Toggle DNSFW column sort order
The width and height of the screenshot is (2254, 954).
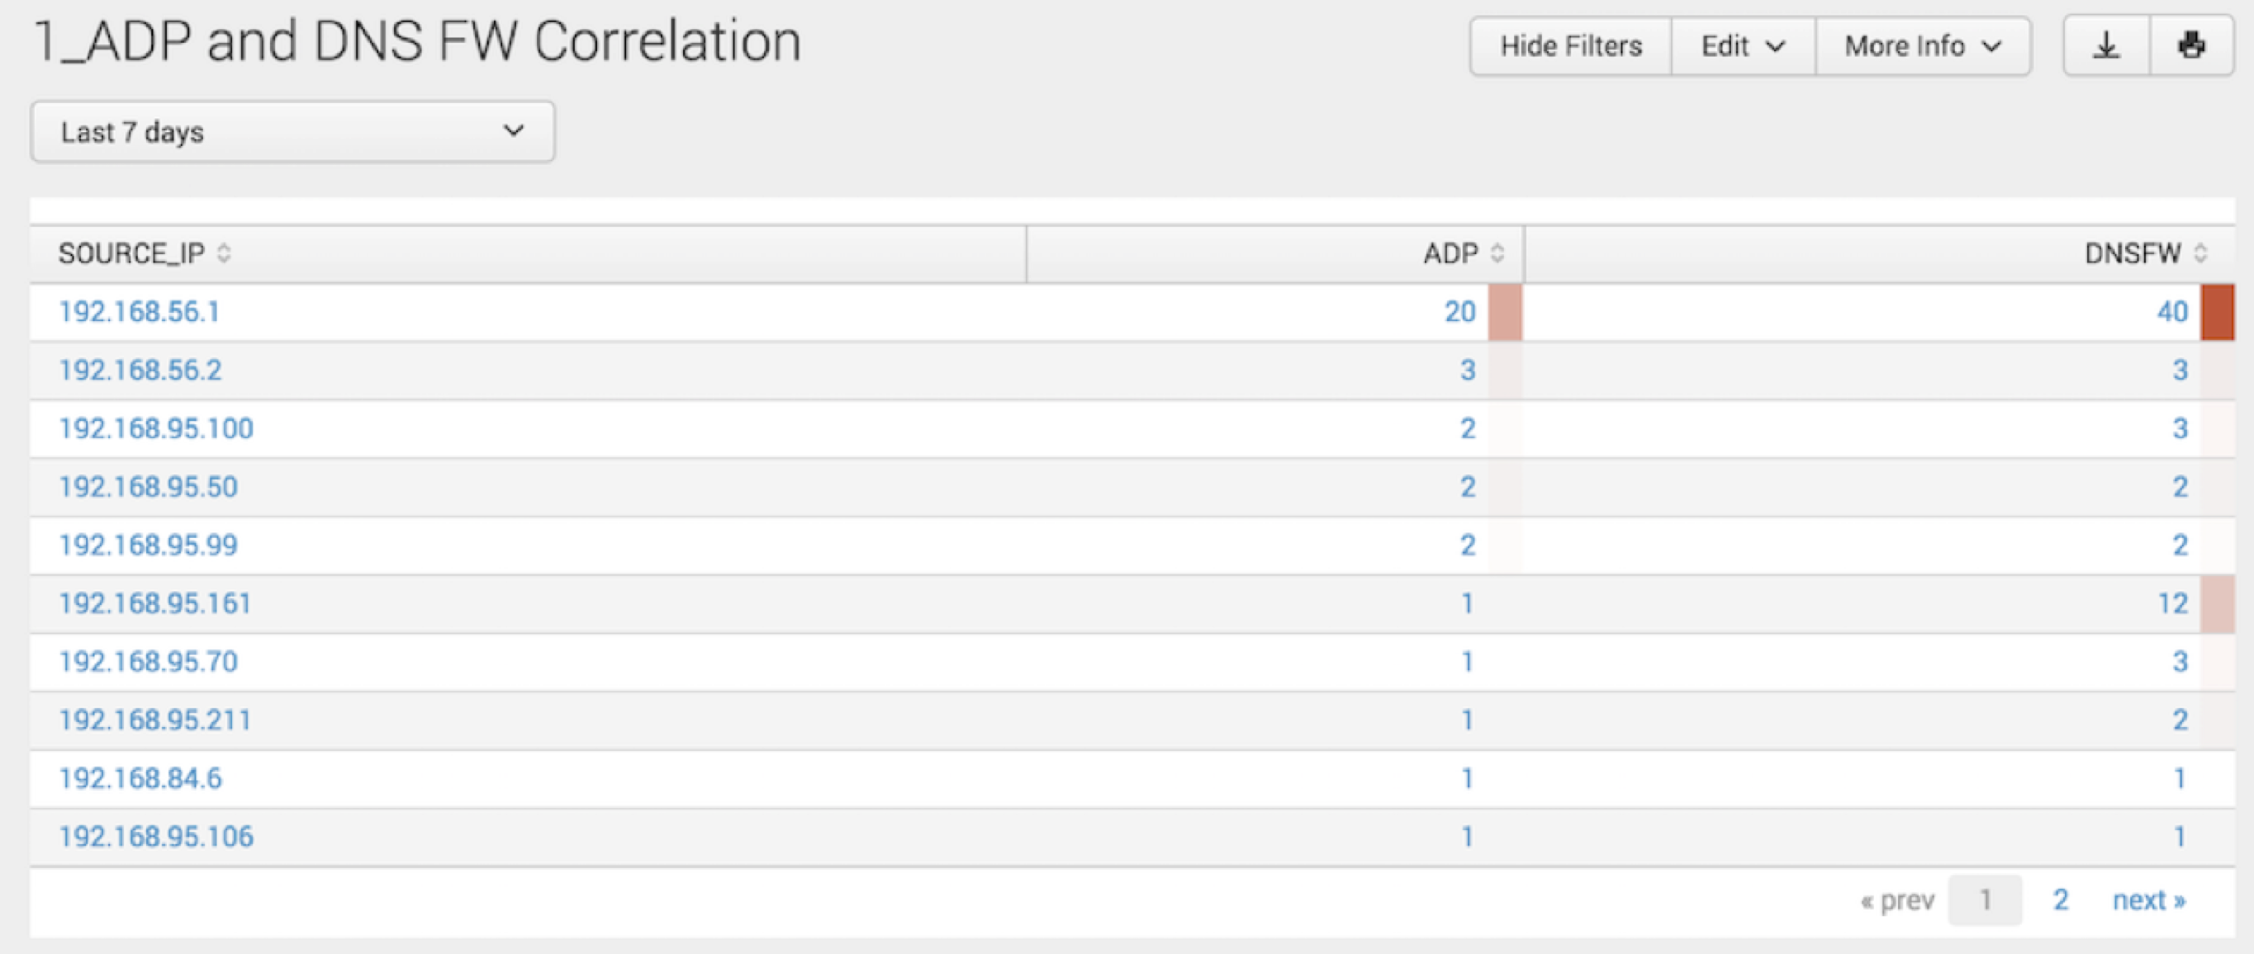[2199, 253]
